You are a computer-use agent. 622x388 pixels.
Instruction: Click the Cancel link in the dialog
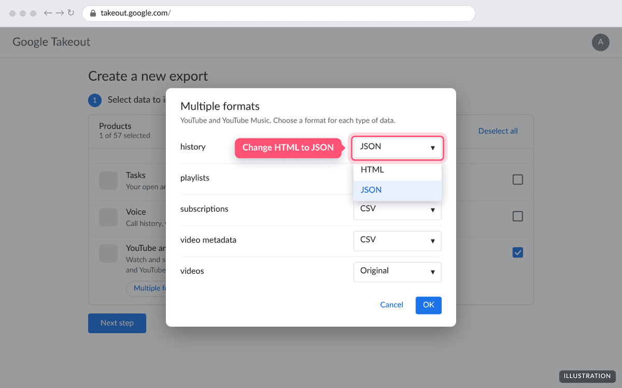pos(391,305)
